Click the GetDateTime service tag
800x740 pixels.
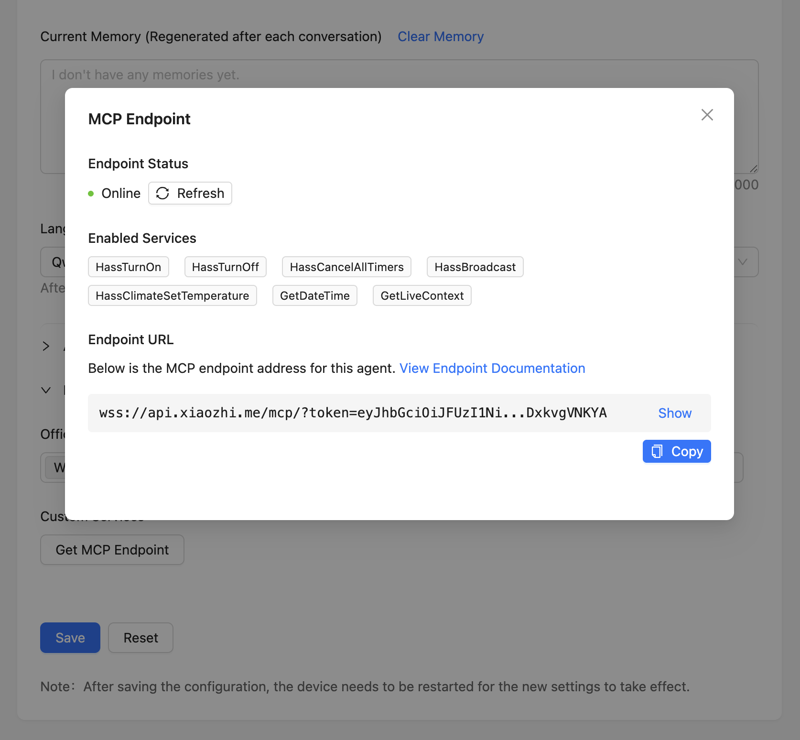click(x=314, y=295)
